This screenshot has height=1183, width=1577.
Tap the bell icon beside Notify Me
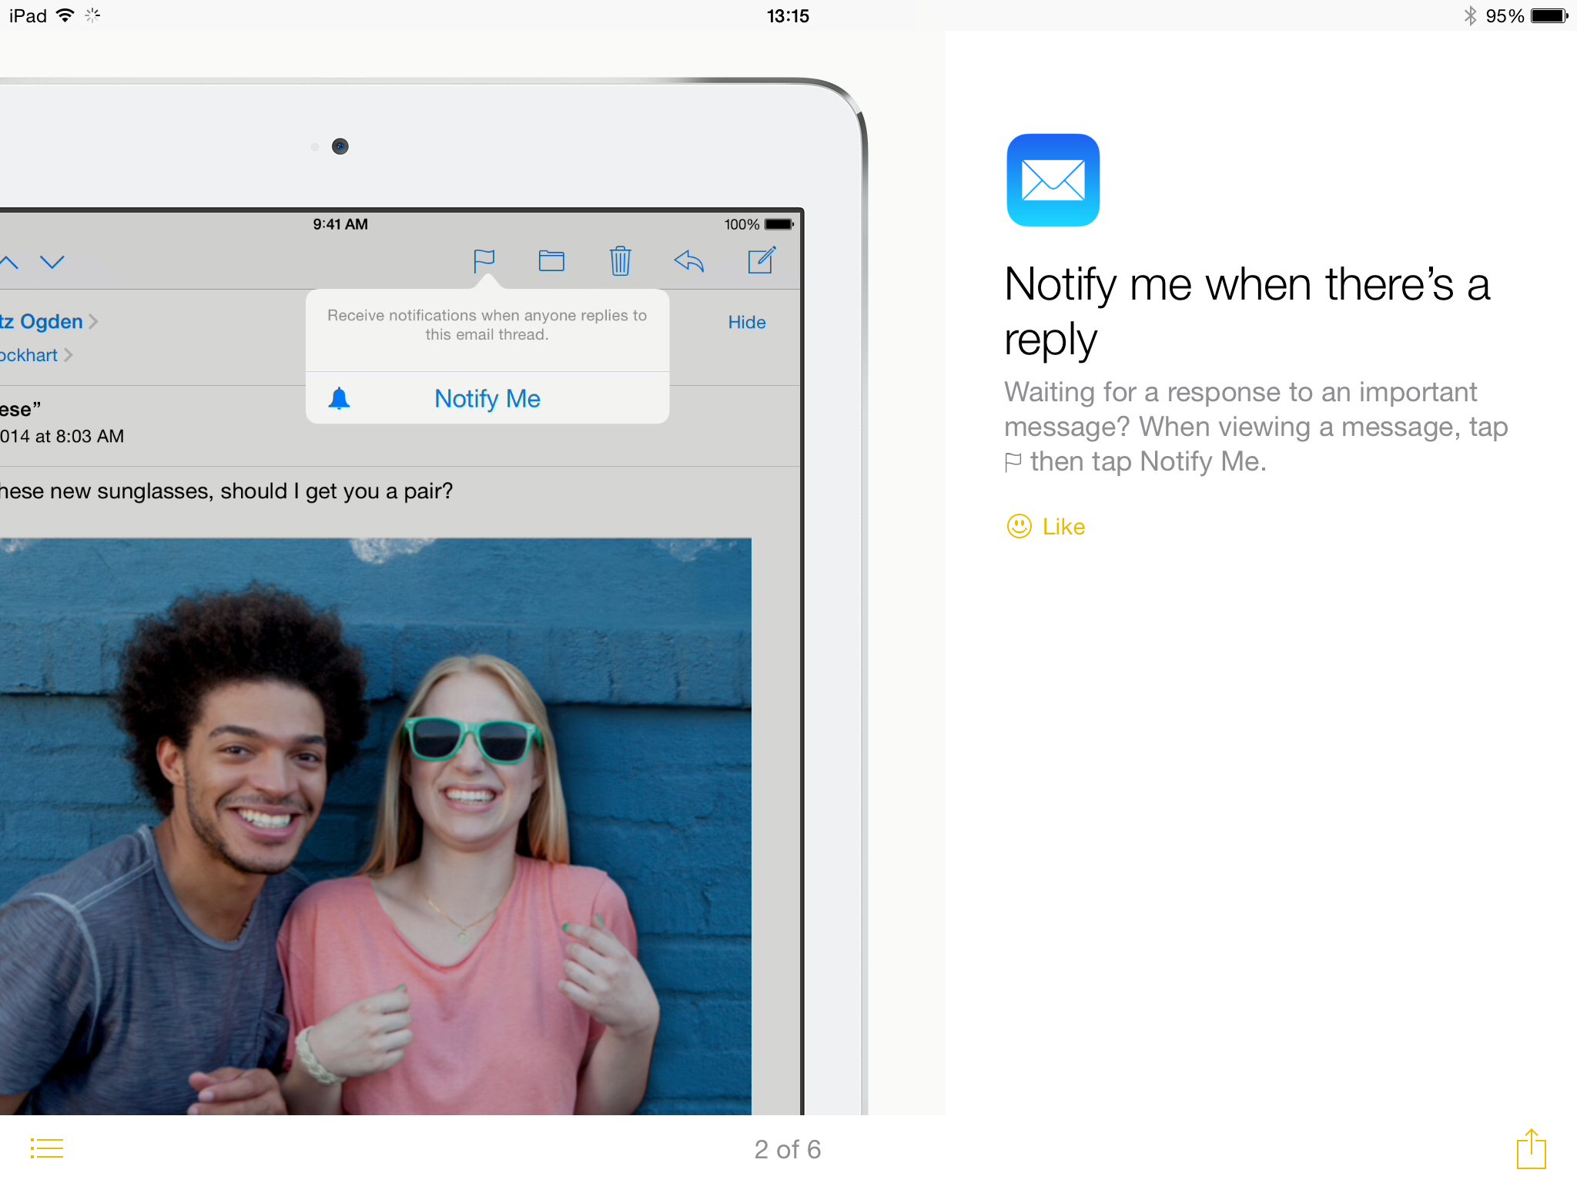(x=339, y=398)
